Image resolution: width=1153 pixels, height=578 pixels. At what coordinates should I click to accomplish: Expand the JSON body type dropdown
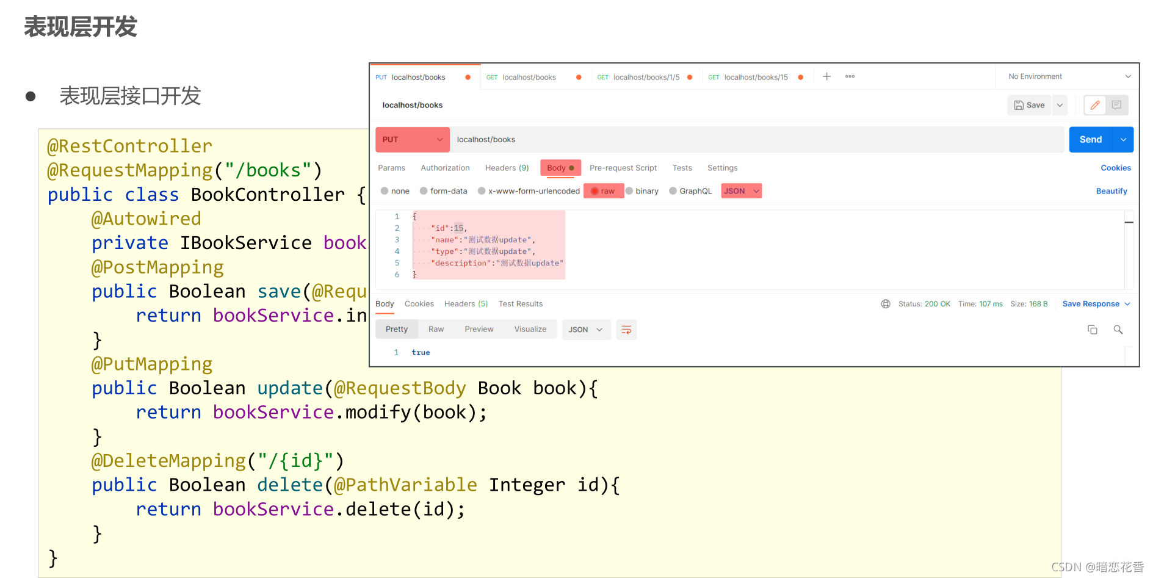[x=742, y=191]
